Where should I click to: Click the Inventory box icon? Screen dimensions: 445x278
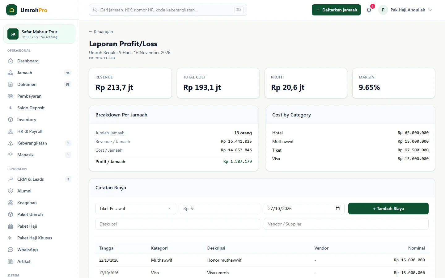[11, 120]
